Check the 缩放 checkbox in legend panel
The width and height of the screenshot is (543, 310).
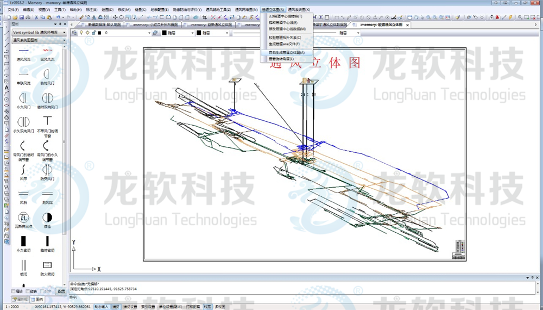pyautogui.click(x=14, y=292)
